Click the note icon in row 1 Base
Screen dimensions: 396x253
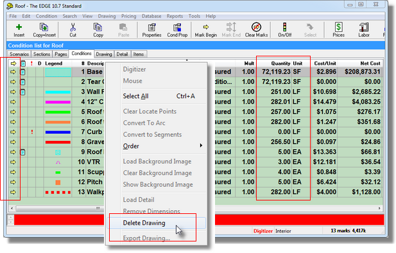[x=22, y=72]
